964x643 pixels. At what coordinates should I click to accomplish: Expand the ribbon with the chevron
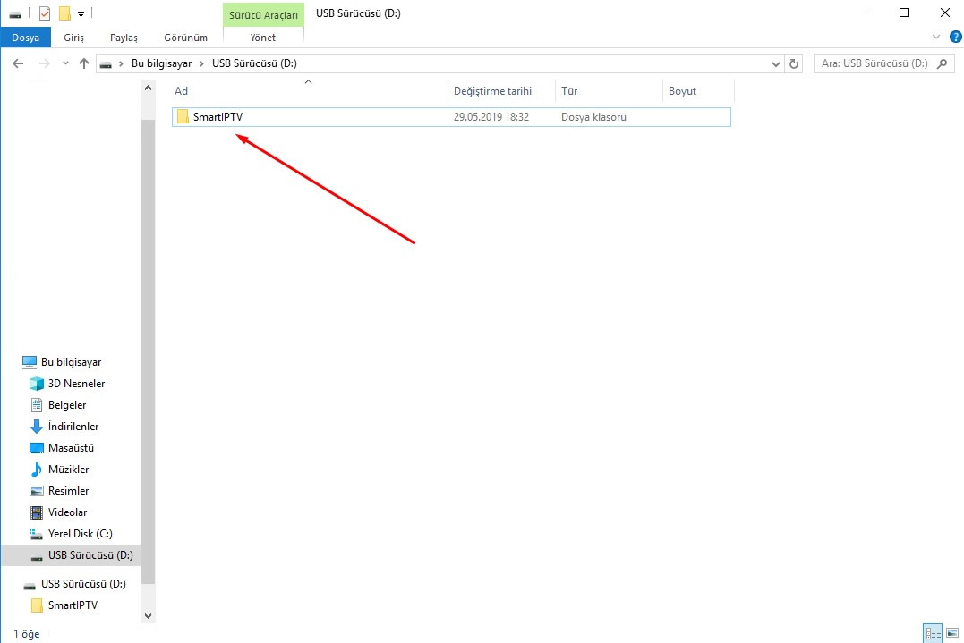coord(935,38)
